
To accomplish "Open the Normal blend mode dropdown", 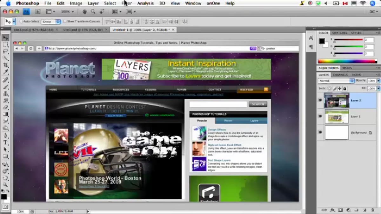I will click(336, 81).
